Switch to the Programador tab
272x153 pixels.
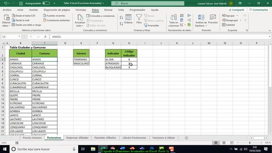(x=137, y=10)
